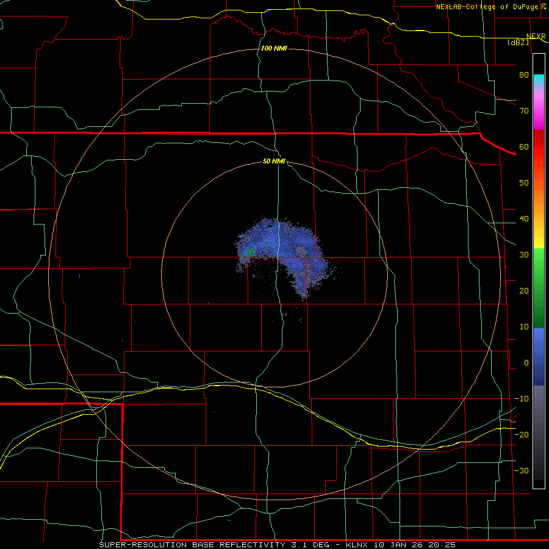Click the 10 value on the dBZ scale
The width and height of the screenshot is (549, 549).
click(524, 327)
